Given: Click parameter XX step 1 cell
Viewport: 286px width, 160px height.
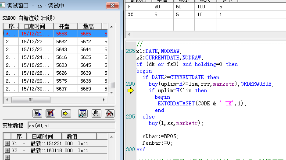Looking at the screenshot, I should [x=227, y=14].
